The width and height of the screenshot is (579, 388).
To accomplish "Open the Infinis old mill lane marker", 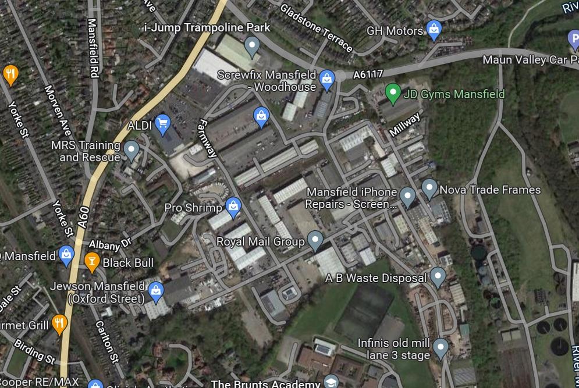I will pyautogui.click(x=440, y=348).
